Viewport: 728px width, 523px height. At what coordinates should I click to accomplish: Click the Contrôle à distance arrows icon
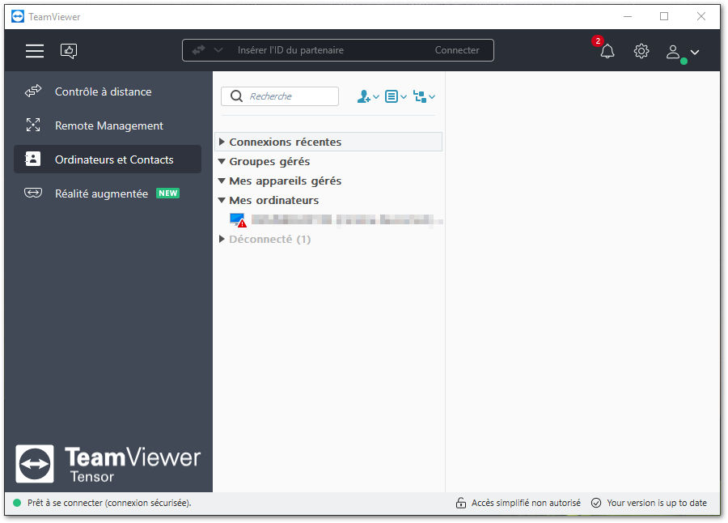[x=33, y=91]
